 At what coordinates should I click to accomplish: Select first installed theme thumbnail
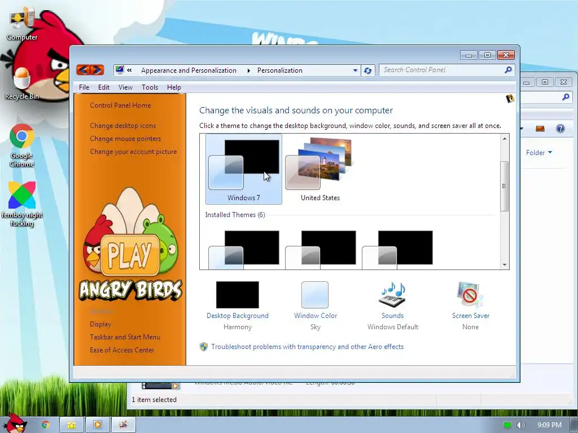click(244, 249)
